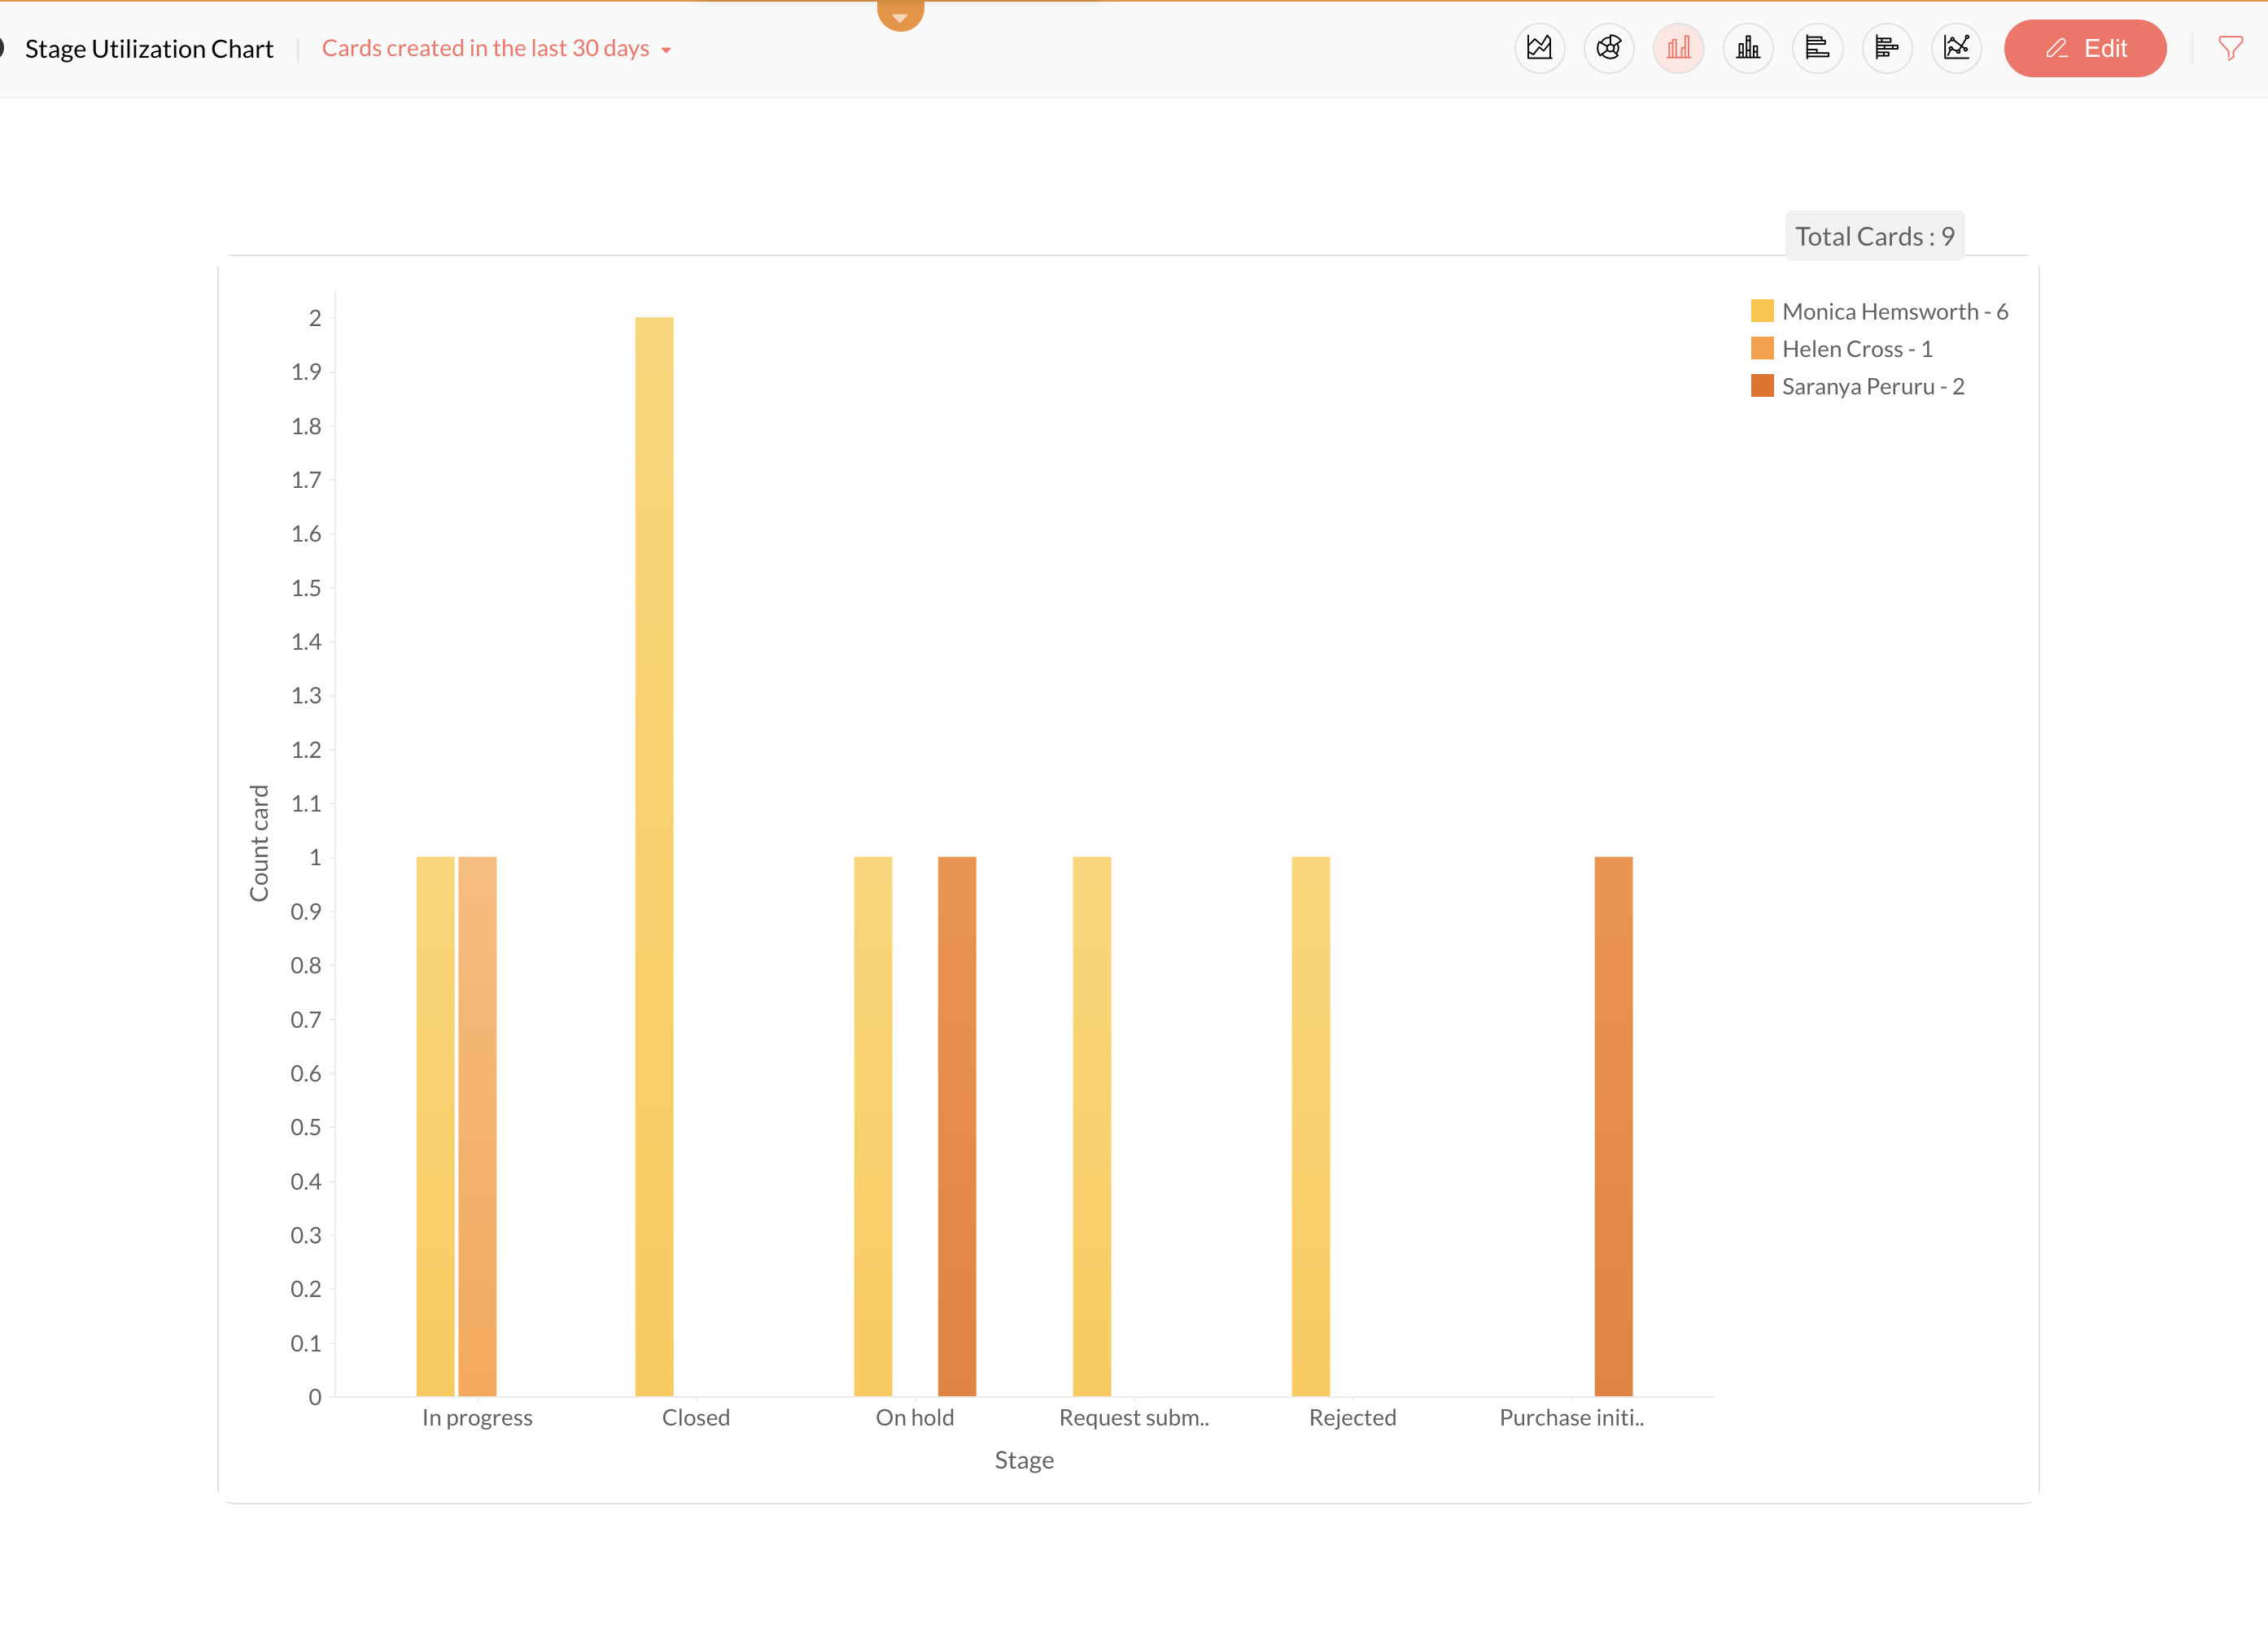Viewport: 2268px width, 1641px height.
Task: Toggle Helen Cross legend series
Action: click(1856, 349)
